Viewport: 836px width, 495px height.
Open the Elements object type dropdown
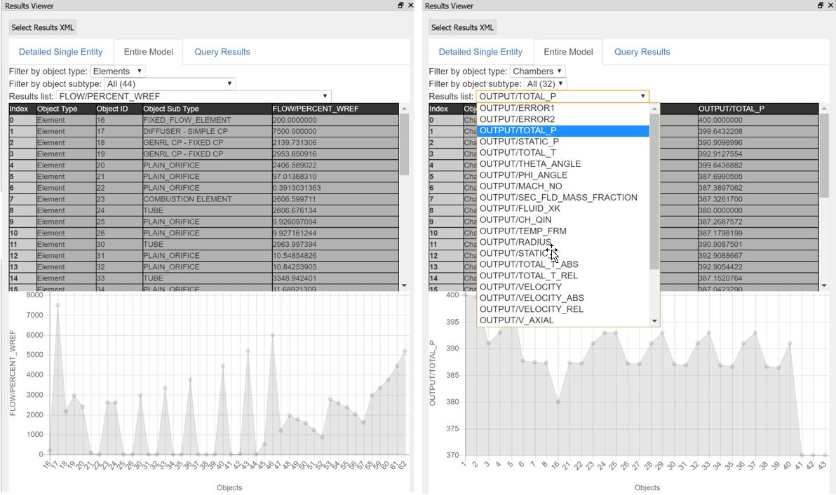[117, 71]
